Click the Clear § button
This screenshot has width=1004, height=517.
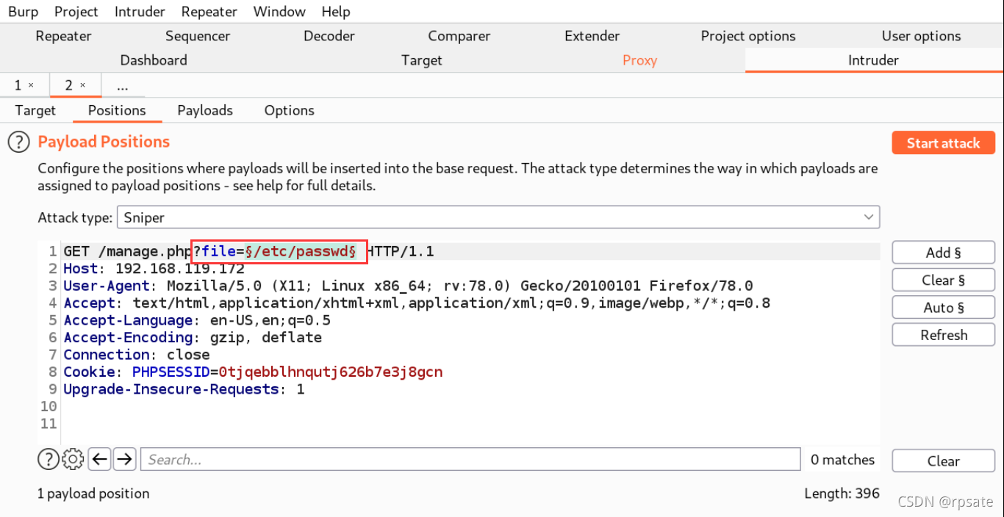(944, 280)
